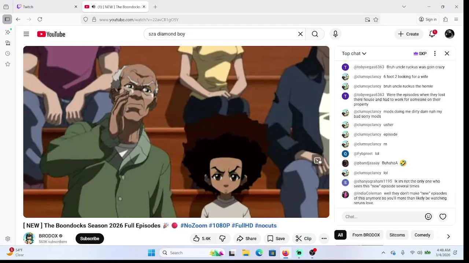Screen dimensions: 469x263
Task: Click the video player frame
Action: point(176,132)
